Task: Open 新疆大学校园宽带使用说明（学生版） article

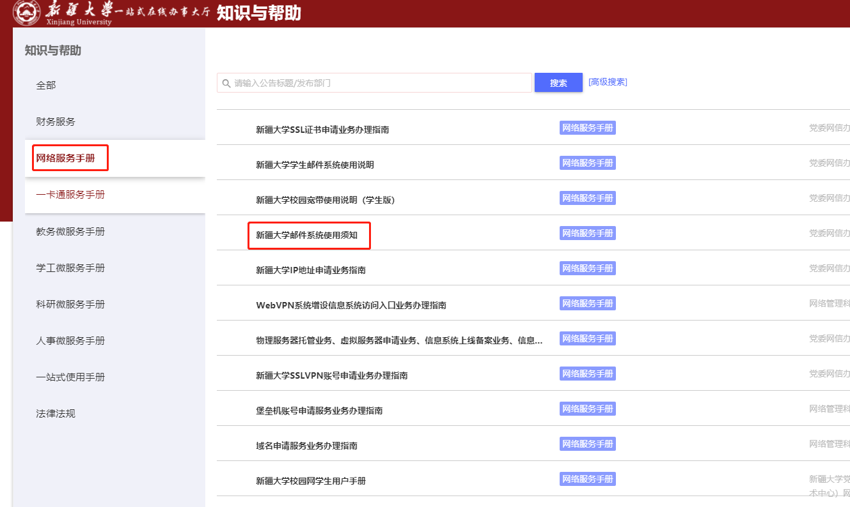Action: (x=326, y=200)
